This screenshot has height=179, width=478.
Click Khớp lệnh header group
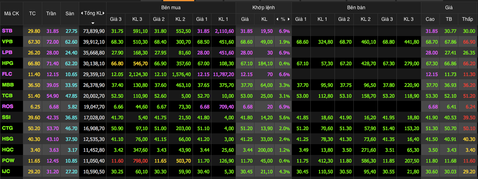263,8
